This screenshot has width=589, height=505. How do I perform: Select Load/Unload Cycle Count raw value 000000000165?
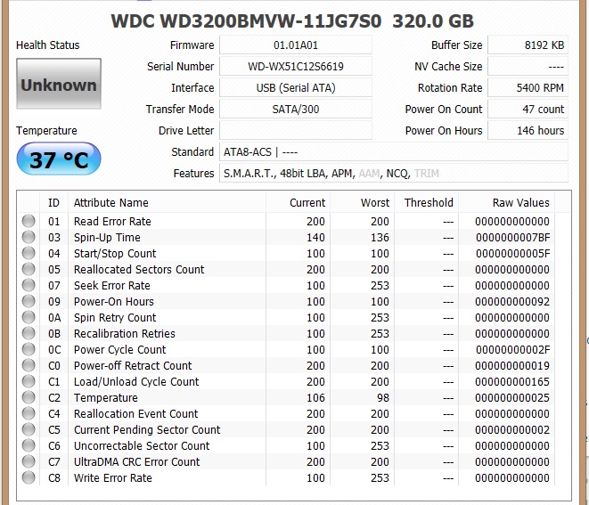point(512,382)
